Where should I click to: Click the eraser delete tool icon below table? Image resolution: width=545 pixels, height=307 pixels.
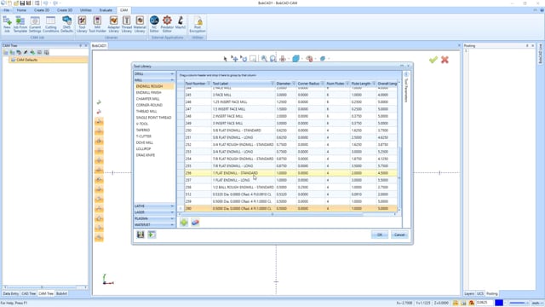[195, 223]
